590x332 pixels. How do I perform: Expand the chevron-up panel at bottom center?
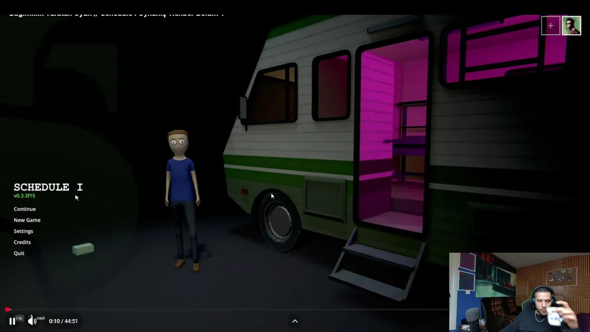295,321
